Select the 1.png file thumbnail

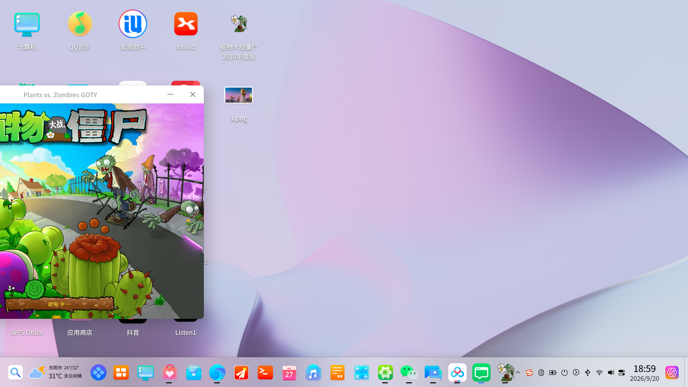click(239, 95)
